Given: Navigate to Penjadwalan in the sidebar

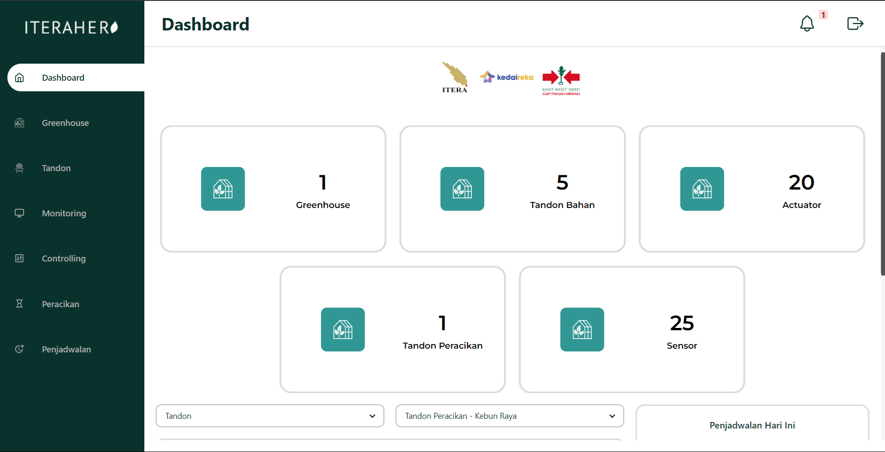Looking at the screenshot, I should [66, 349].
